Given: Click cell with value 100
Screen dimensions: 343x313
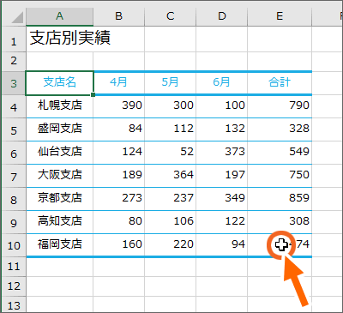Looking at the screenshot, I should pyautogui.click(x=222, y=106).
